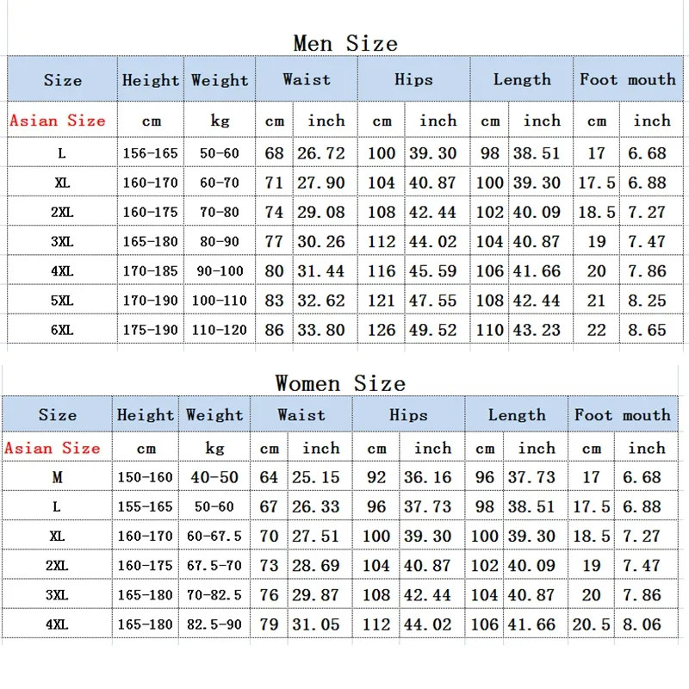Select the 110-120 weight cell

pos(220,329)
